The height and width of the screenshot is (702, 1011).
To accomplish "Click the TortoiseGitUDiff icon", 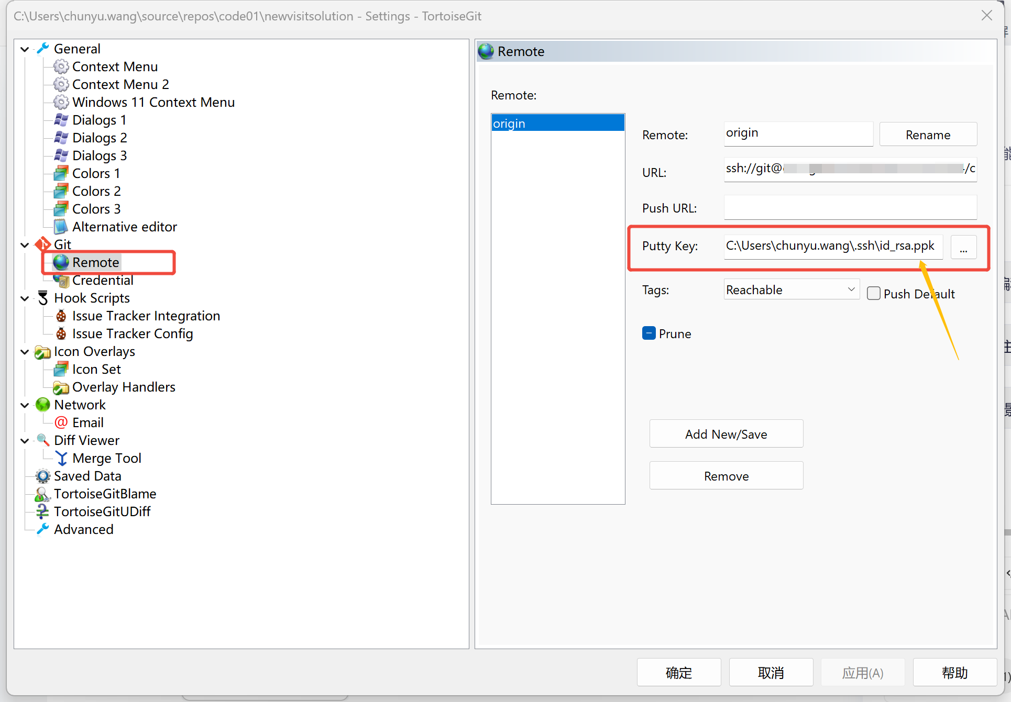I will pos(43,511).
